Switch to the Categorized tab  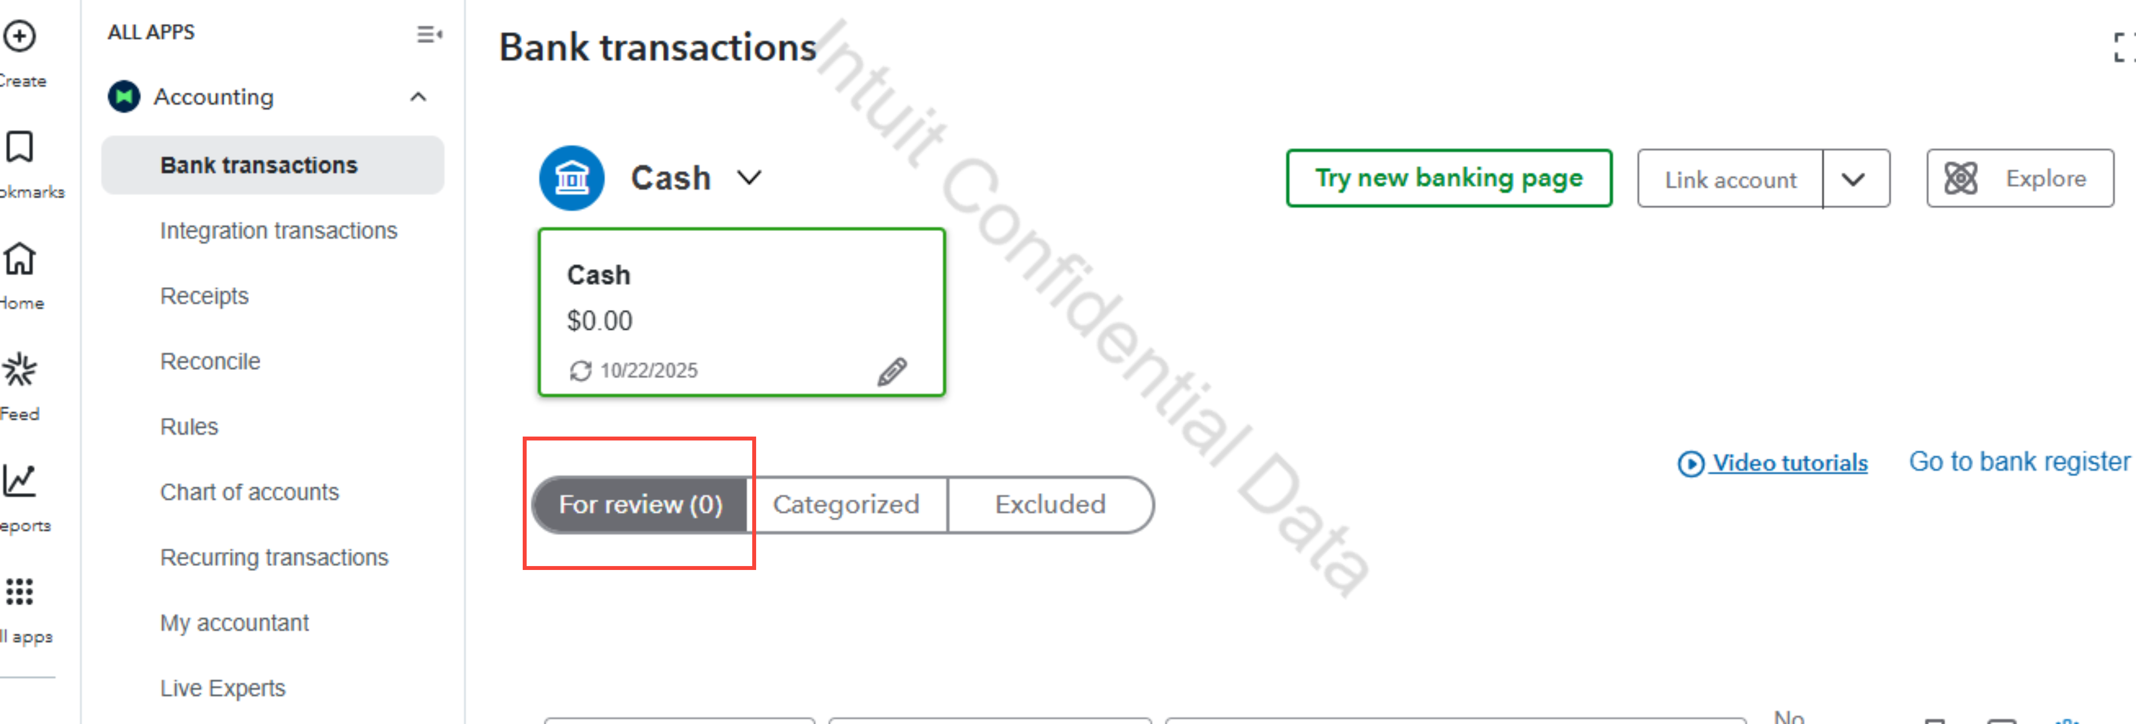(x=846, y=504)
